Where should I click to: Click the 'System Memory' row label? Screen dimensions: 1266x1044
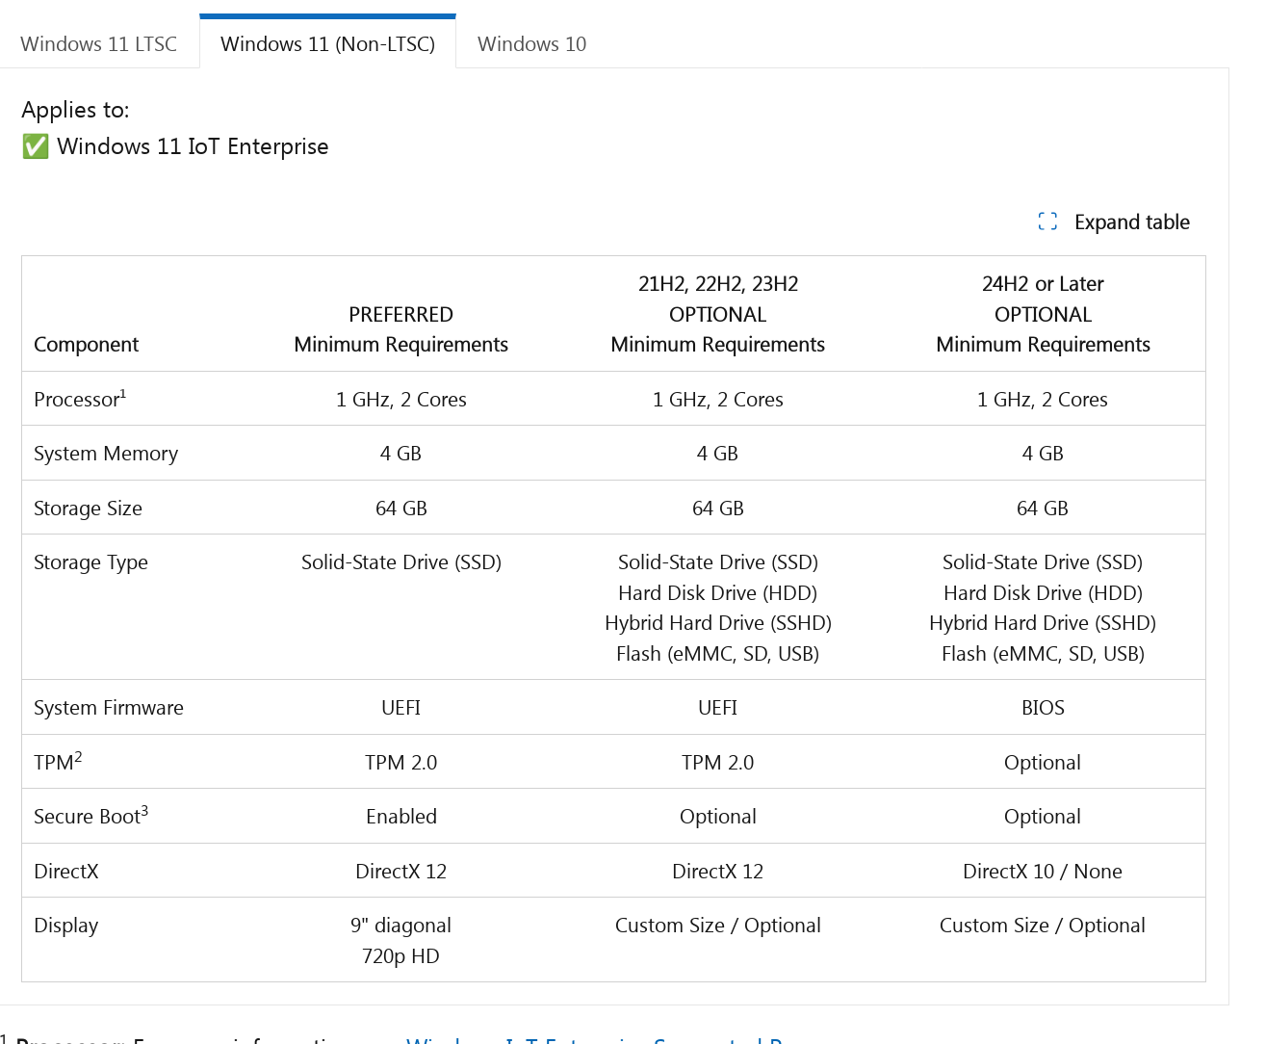click(x=106, y=454)
